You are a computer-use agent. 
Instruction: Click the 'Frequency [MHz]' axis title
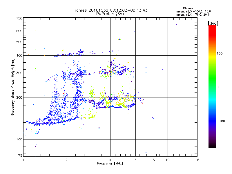click(x=110, y=164)
